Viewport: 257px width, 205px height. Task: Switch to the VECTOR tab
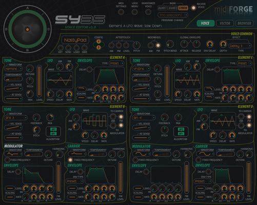[x=225, y=23]
